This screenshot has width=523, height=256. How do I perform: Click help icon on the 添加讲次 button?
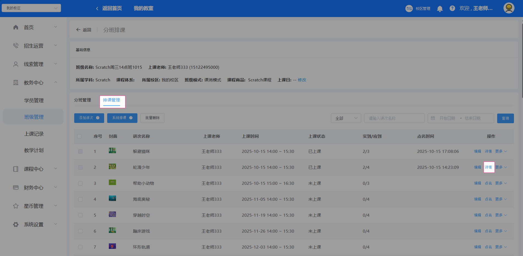coord(98,118)
